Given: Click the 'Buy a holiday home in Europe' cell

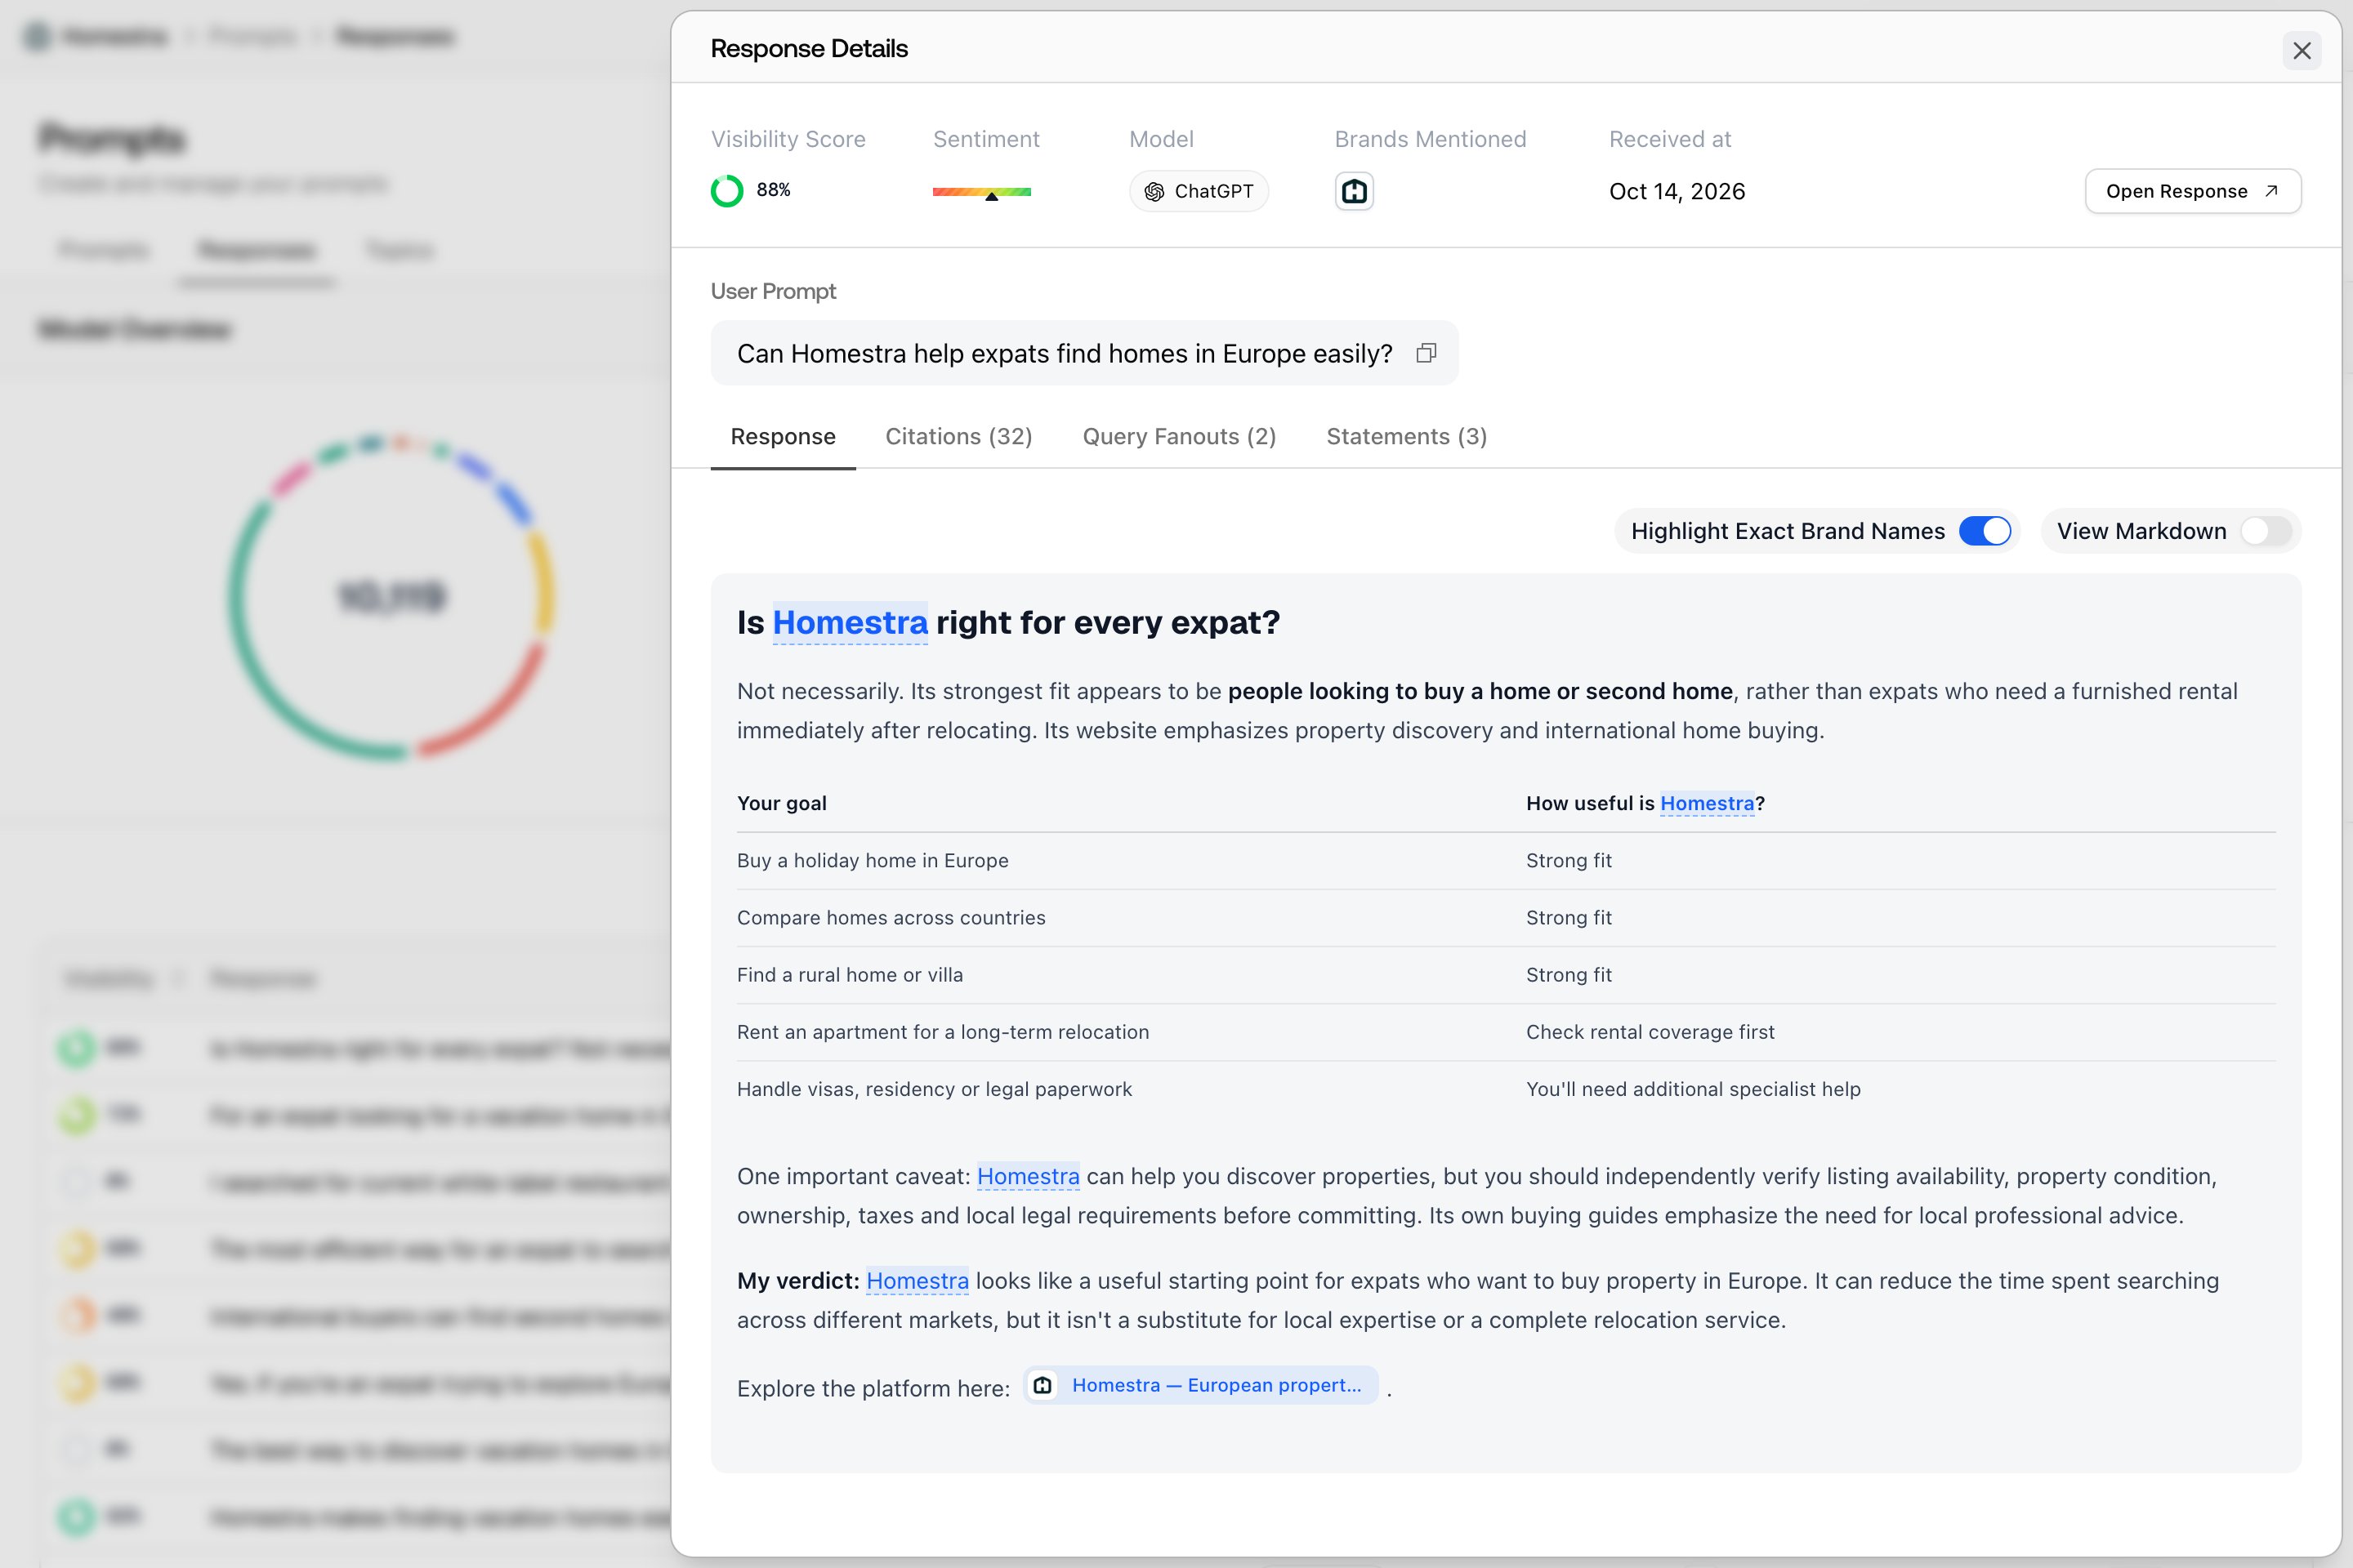Looking at the screenshot, I should pyautogui.click(x=873, y=861).
